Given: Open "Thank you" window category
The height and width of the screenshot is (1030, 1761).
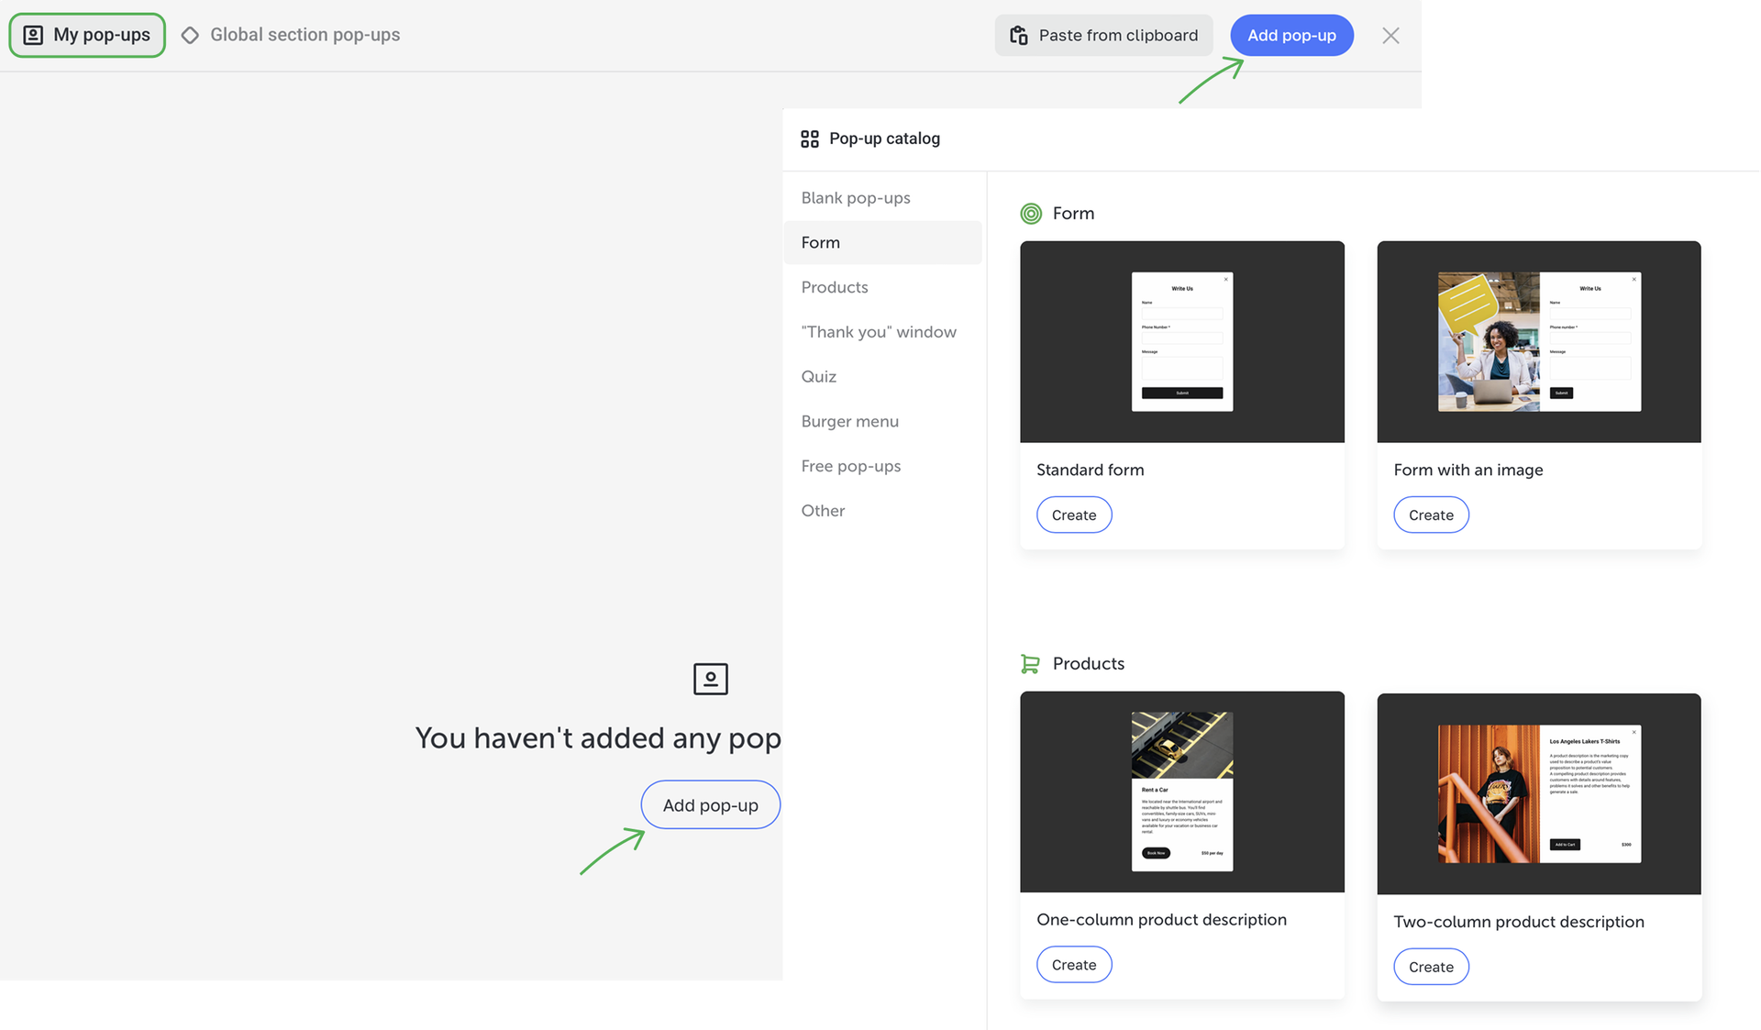Looking at the screenshot, I should click(878, 332).
